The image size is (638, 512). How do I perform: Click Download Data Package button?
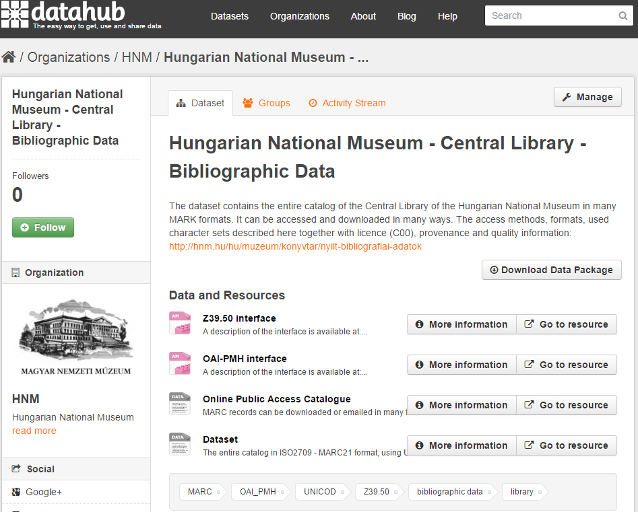[551, 270]
